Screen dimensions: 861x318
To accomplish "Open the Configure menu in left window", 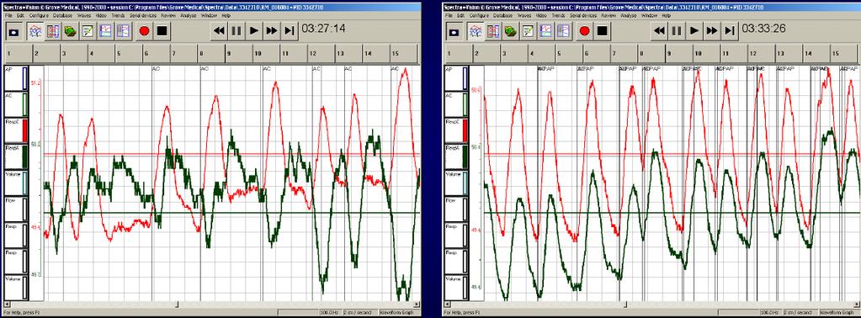I will point(39,15).
